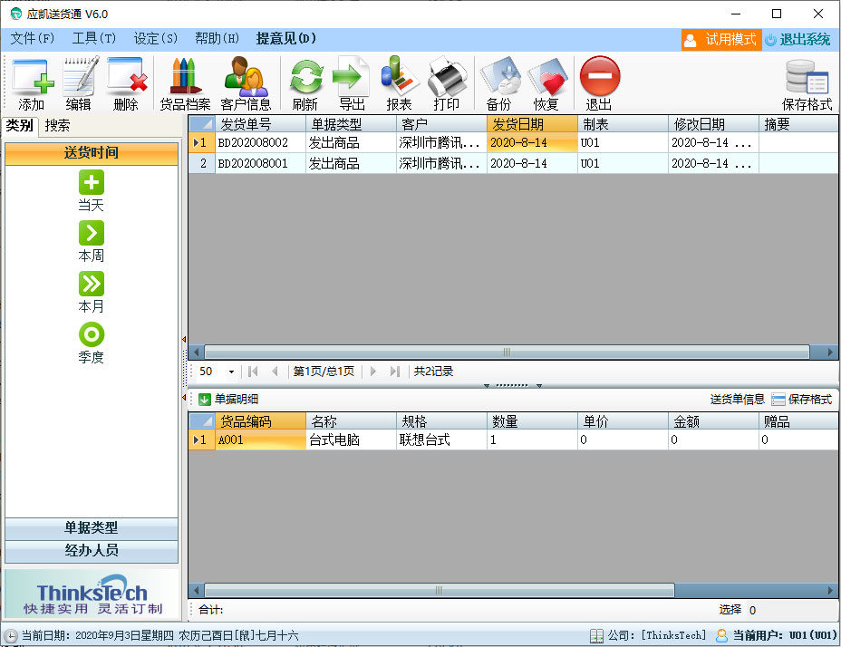
Task: Click the 送货单信息 button
Action: click(x=737, y=400)
